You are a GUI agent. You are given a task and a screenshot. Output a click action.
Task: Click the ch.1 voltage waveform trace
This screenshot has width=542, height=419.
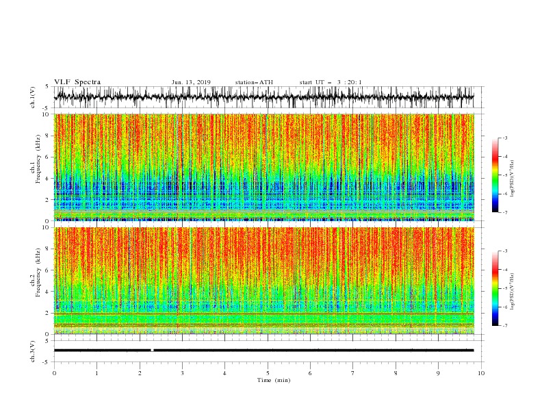point(263,97)
